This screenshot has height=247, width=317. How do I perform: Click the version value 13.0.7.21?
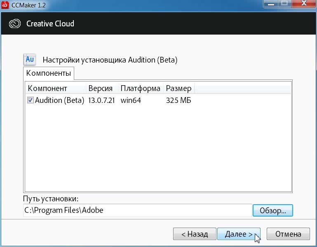101,100
